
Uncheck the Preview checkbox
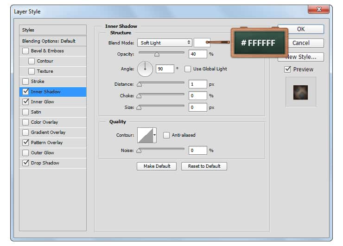(287, 69)
